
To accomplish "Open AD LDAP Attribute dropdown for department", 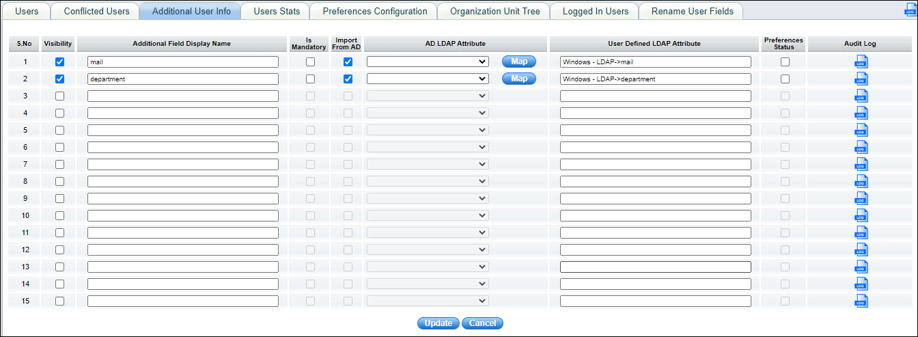I will point(428,79).
